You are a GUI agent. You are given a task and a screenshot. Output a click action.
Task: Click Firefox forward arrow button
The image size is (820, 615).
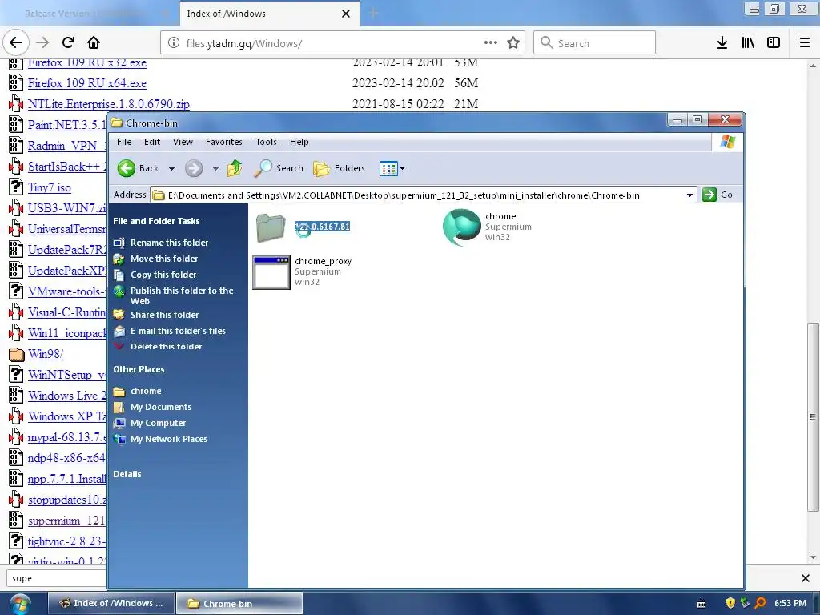coord(42,42)
